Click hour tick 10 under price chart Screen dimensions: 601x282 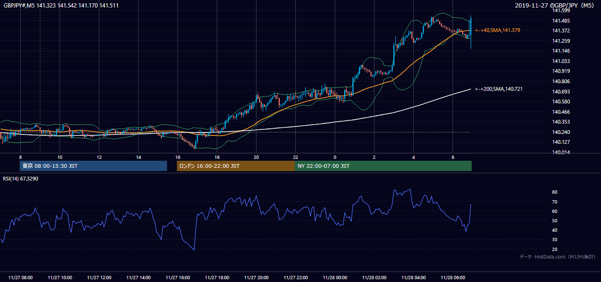tap(60, 157)
